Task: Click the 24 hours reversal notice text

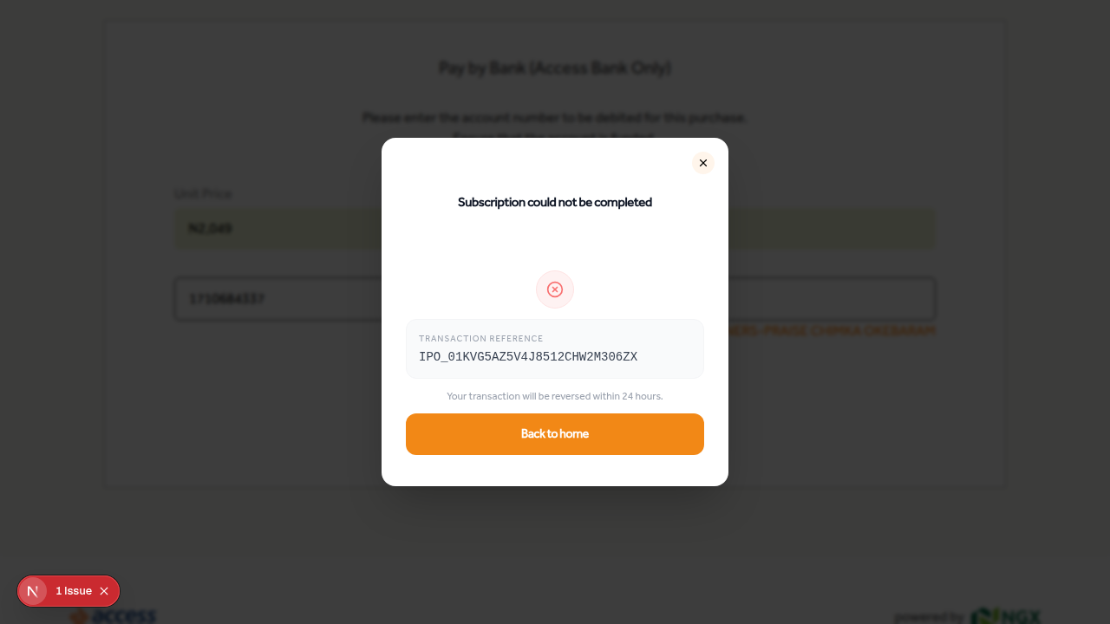Action: pyautogui.click(x=555, y=396)
